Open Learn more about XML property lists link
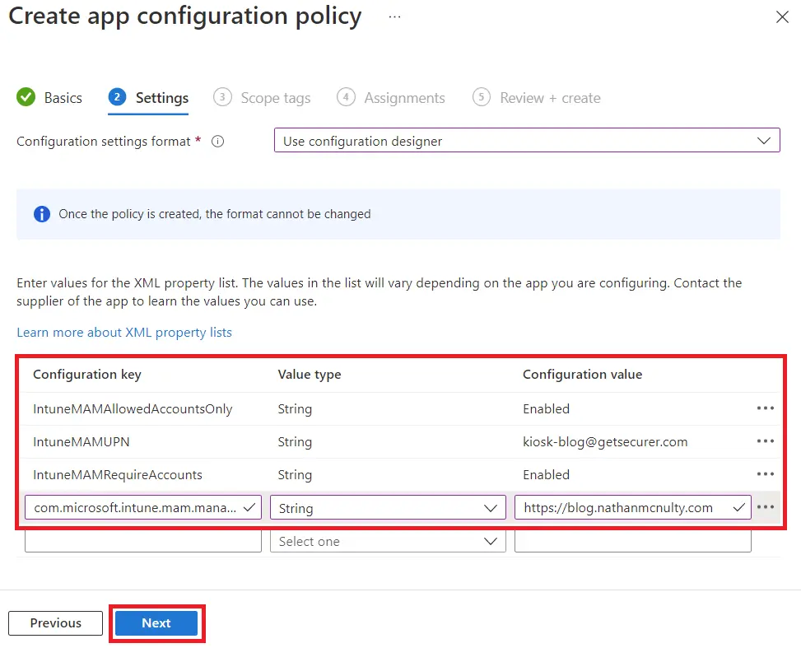The width and height of the screenshot is (801, 648). [x=124, y=333]
